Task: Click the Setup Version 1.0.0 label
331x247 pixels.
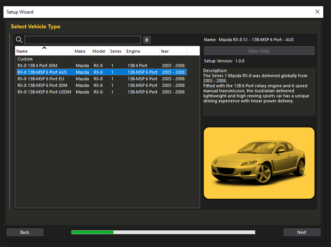Action: 224,61
